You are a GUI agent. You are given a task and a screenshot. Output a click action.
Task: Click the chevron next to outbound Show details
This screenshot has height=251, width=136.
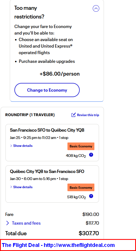pyautogui.click(x=11, y=146)
